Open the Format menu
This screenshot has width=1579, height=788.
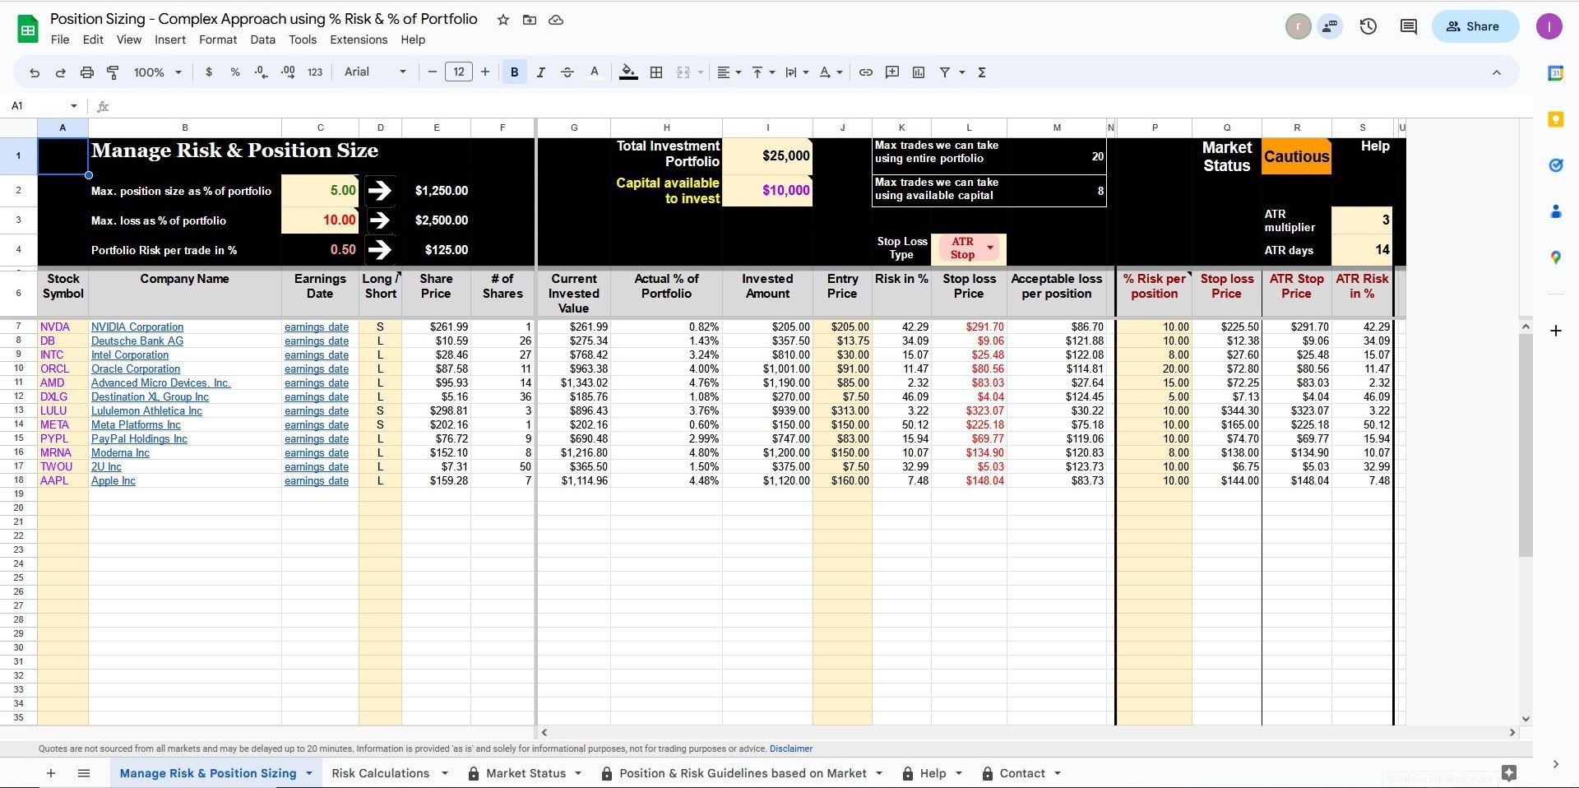(x=218, y=39)
